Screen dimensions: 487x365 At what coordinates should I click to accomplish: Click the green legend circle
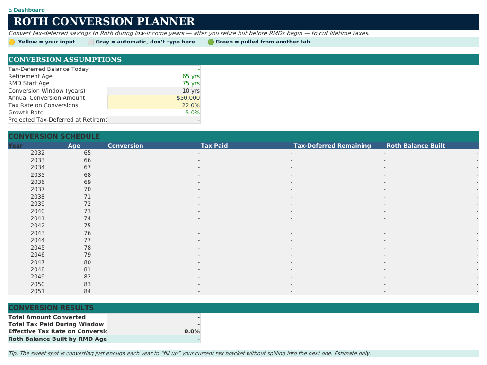[x=211, y=42]
